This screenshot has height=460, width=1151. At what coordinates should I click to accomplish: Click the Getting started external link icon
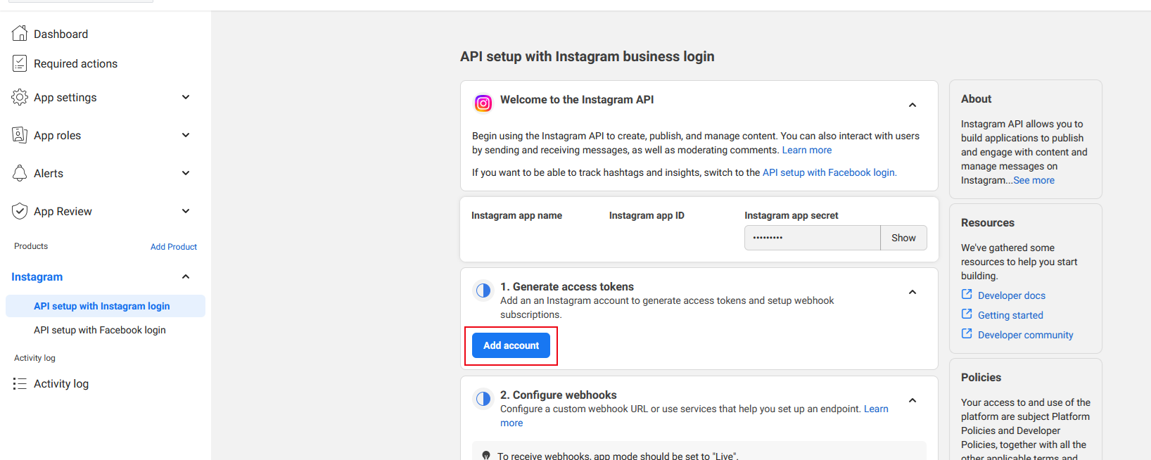(x=967, y=314)
